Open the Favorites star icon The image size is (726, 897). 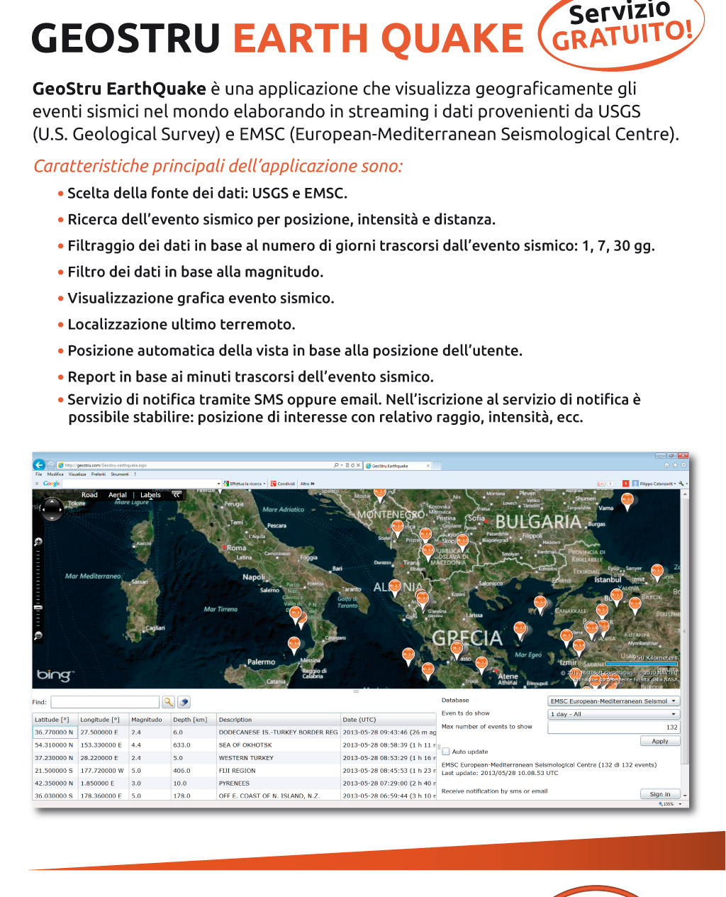click(675, 465)
